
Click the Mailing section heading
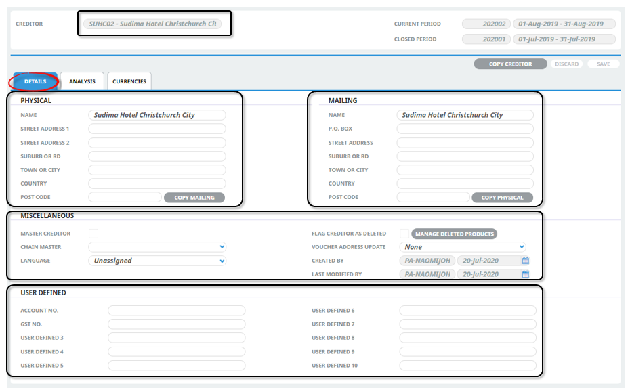(x=343, y=101)
